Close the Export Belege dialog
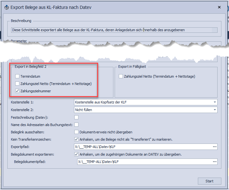Viewport: 229px width, 190px height. click(219, 7)
